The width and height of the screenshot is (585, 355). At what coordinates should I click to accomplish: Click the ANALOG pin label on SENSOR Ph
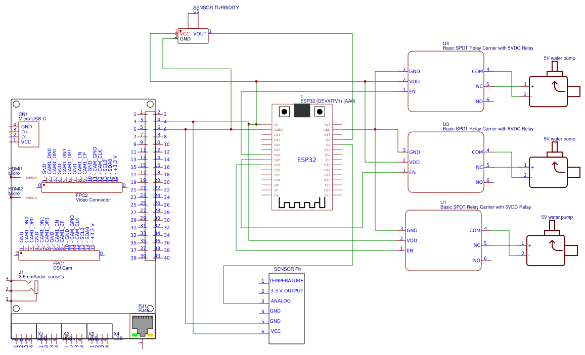tap(281, 300)
